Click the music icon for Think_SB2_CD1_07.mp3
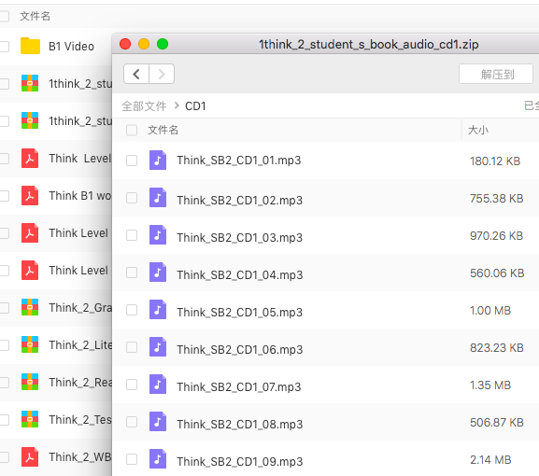539x476 pixels. pos(158,385)
